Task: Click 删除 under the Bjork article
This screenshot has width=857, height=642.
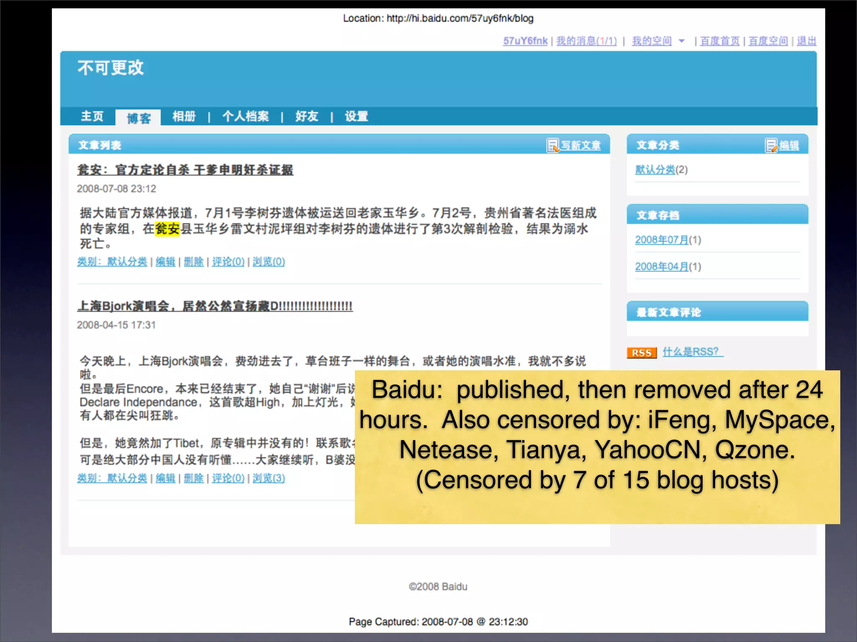Action: [194, 478]
